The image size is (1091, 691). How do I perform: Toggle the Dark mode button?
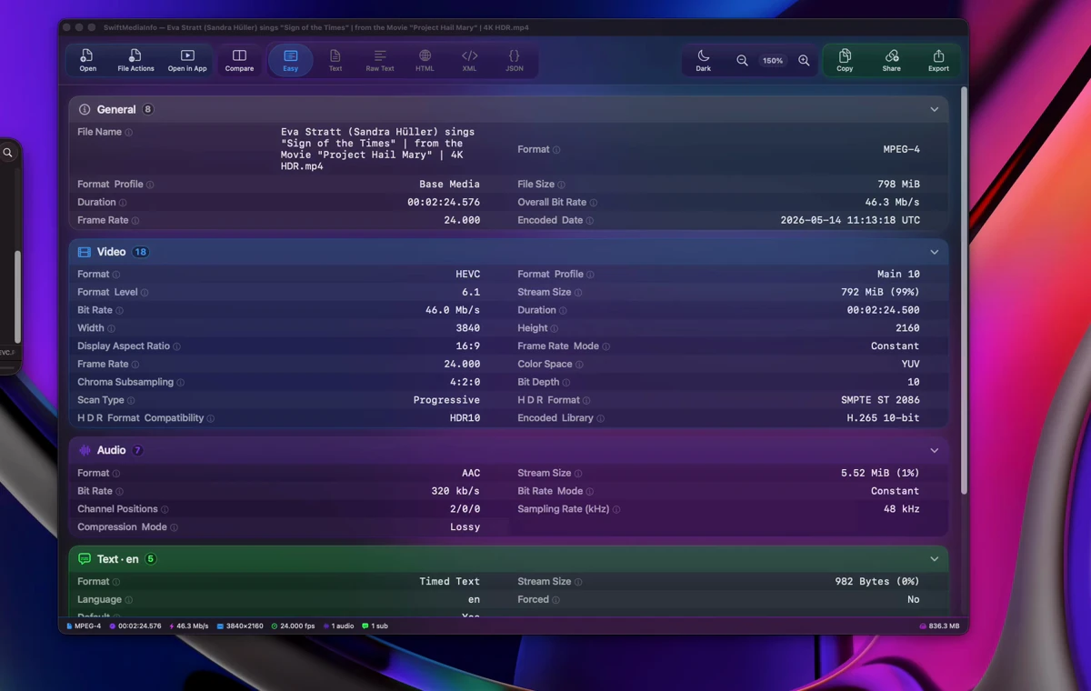[704, 60]
